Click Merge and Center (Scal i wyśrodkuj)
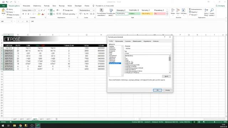 click(69, 14)
